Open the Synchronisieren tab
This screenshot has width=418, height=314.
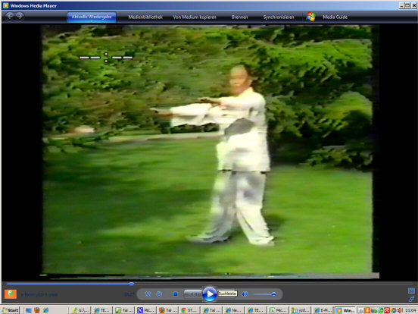[x=279, y=17]
